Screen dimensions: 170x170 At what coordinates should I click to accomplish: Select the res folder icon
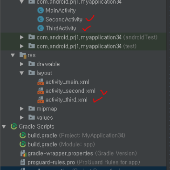pyautogui.click(x=23, y=55)
